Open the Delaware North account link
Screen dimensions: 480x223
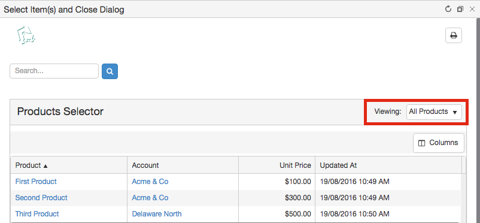click(157, 214)
